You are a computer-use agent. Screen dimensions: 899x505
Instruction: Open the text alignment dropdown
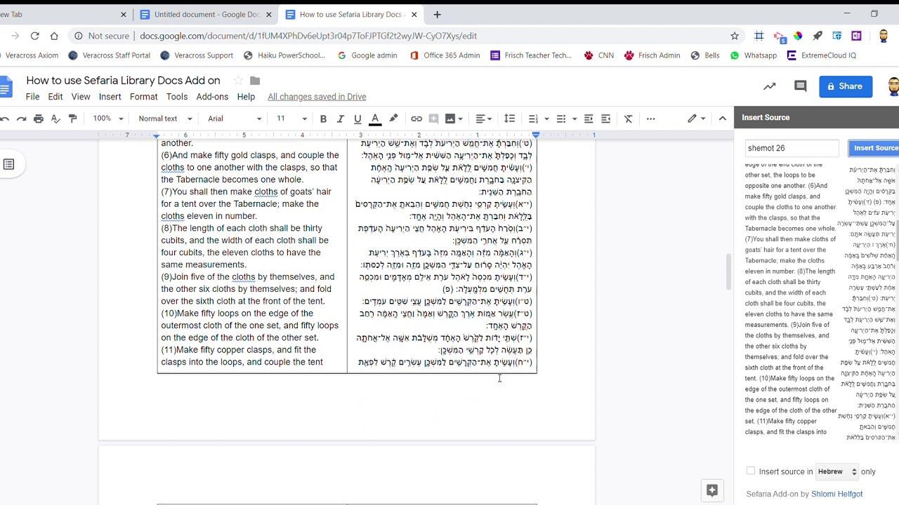[x=484, y=119]
